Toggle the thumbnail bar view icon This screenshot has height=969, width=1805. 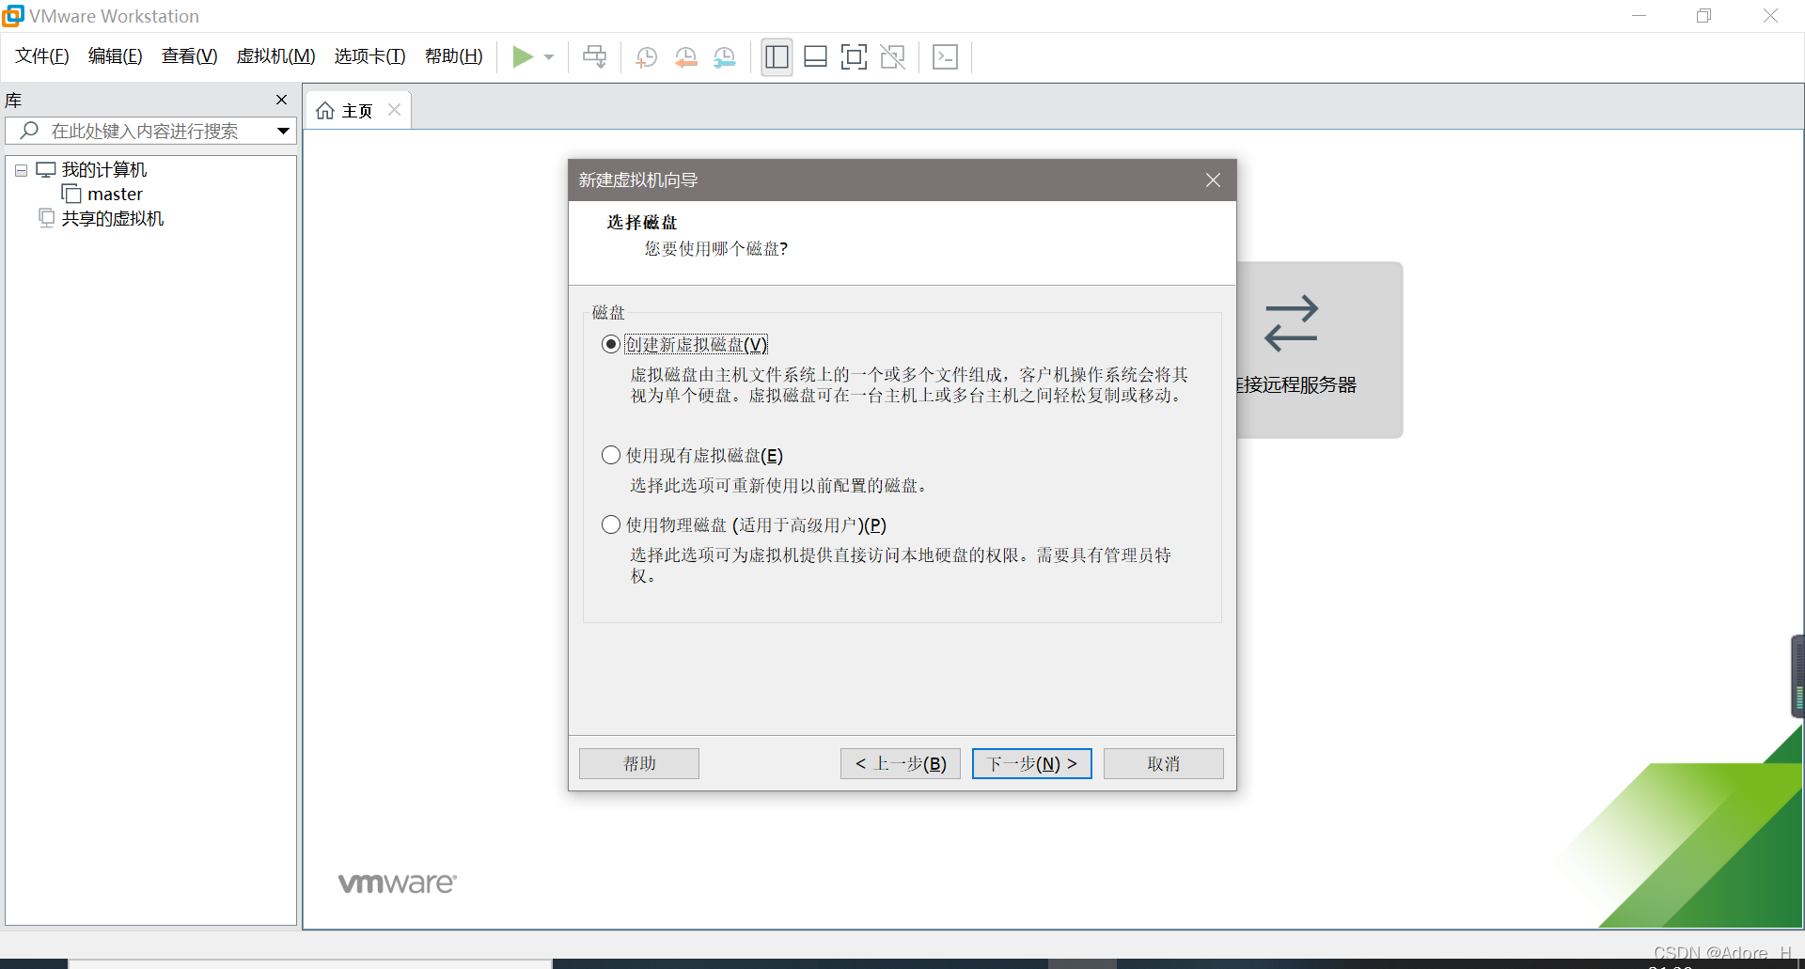[x=815, y=57]
